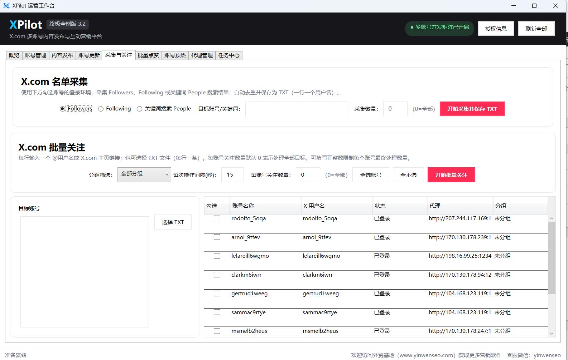
Task: Select the 采集与关注 tab
Action: click(119, 55)
